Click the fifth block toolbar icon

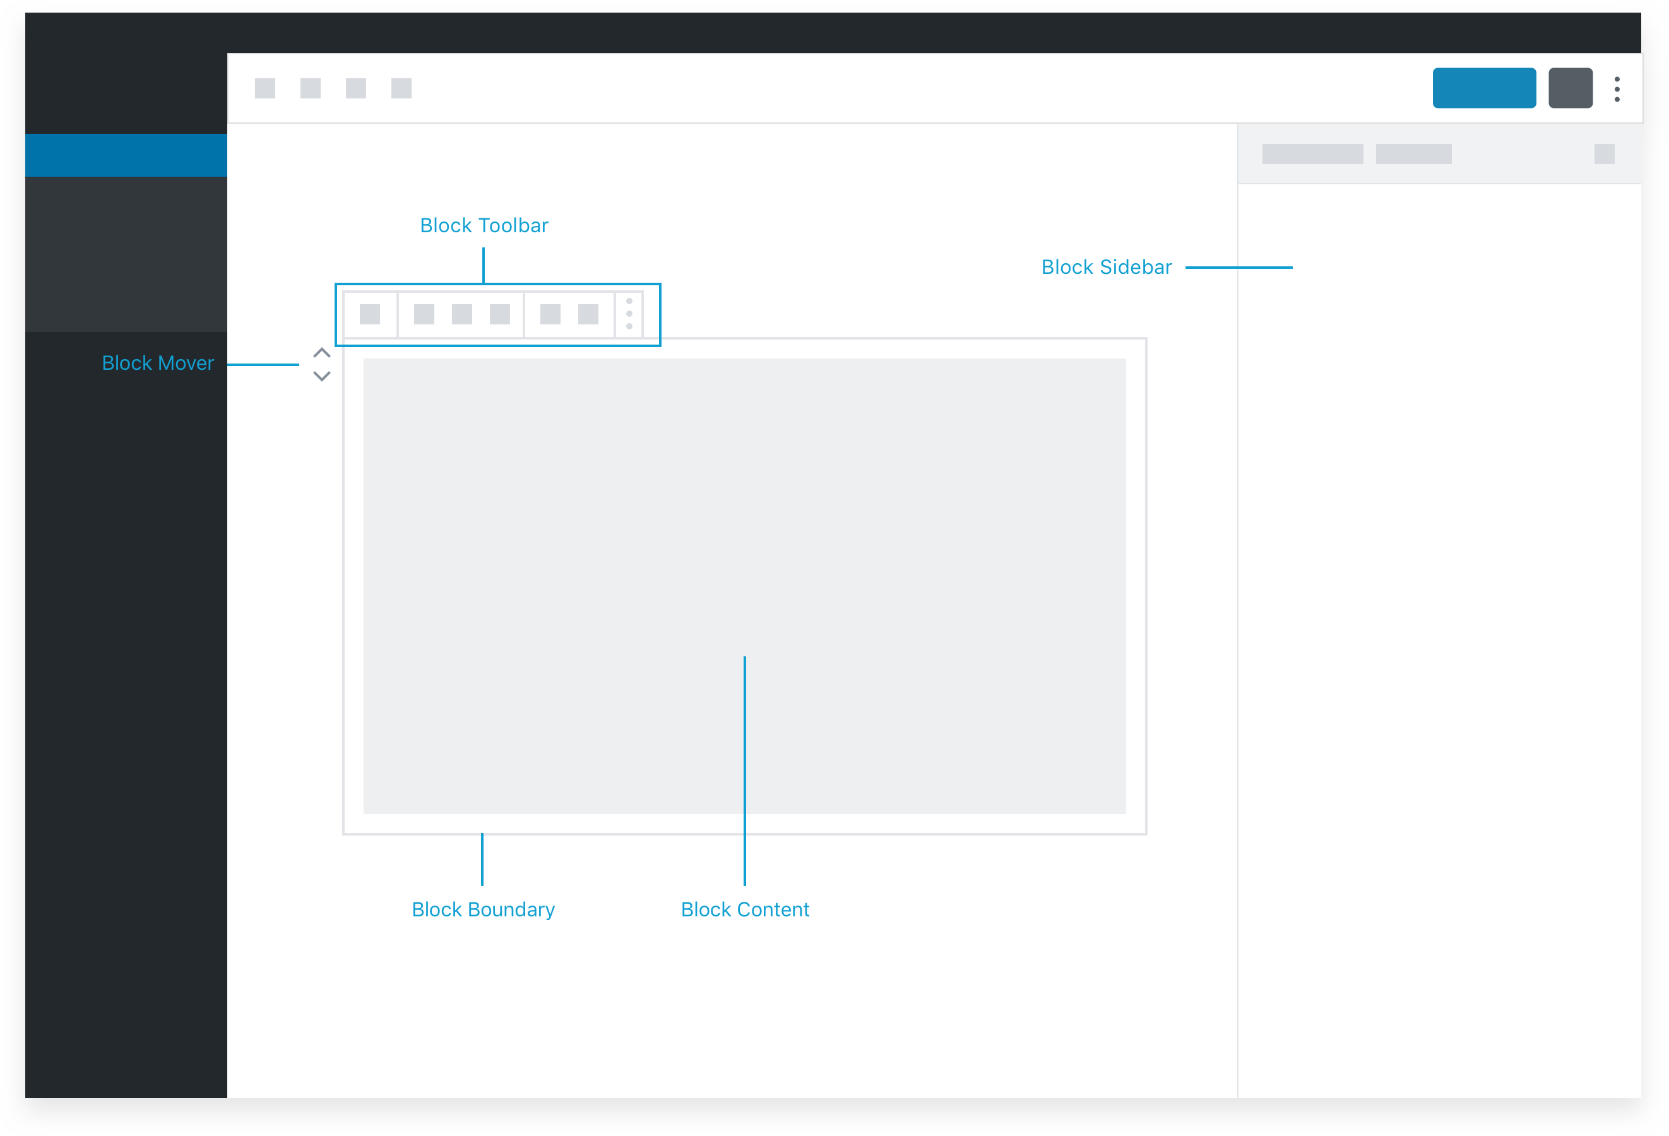[x=549, y=314]
